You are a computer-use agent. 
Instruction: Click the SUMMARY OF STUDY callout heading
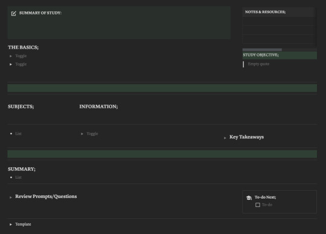pyautogui.click(x=40, y=13)
